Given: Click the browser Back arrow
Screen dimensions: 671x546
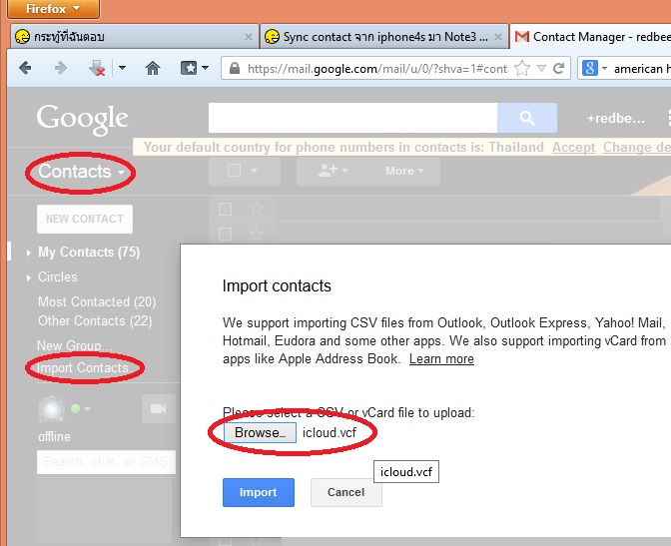Looking at the screenshot, I should click(x=26, y=68).
